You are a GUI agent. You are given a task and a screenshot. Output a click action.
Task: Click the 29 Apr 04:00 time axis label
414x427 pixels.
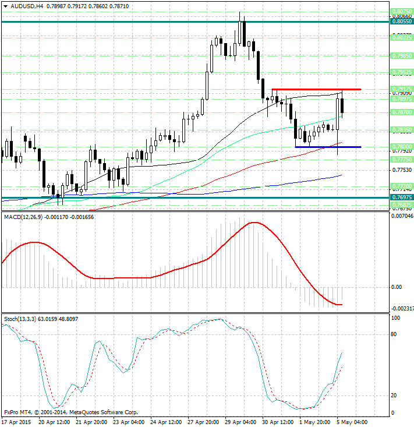tap(239, 421)
